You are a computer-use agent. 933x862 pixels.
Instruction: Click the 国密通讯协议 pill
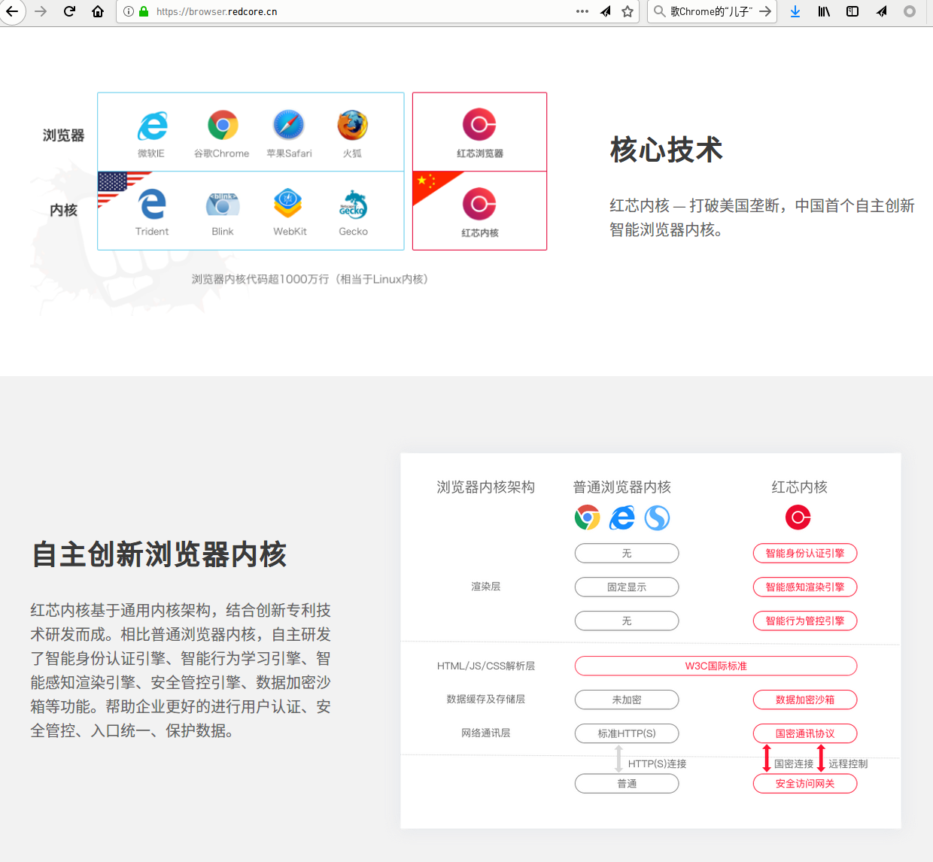[x=805, y=734]
